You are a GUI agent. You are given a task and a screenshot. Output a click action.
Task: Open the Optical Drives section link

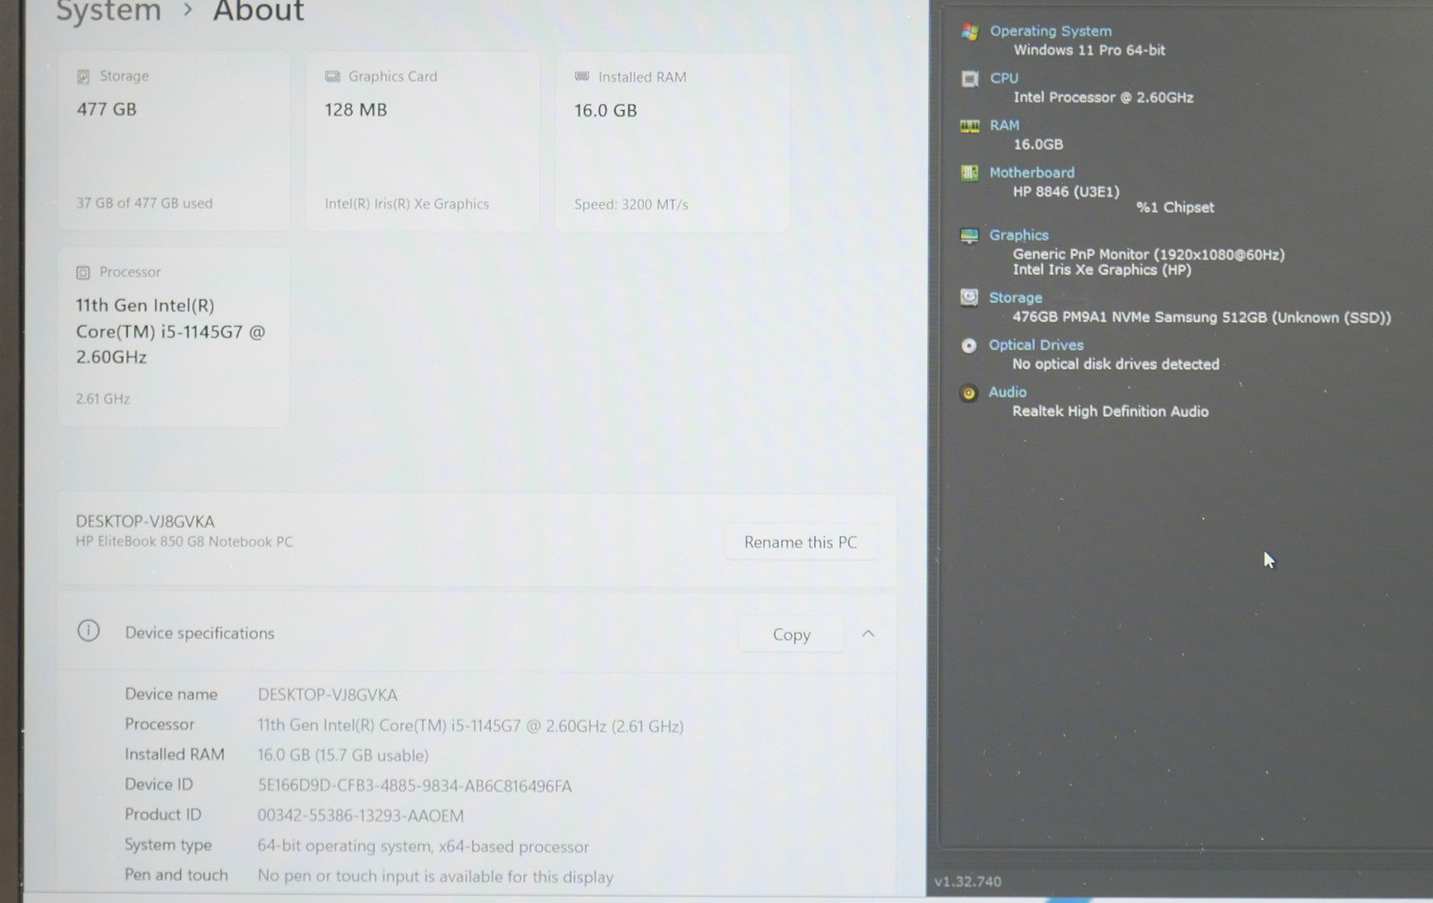[x=1036, y=345]
